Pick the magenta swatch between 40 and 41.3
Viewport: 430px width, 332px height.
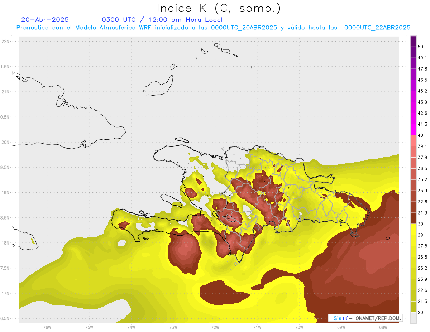(x=414, y=130)
